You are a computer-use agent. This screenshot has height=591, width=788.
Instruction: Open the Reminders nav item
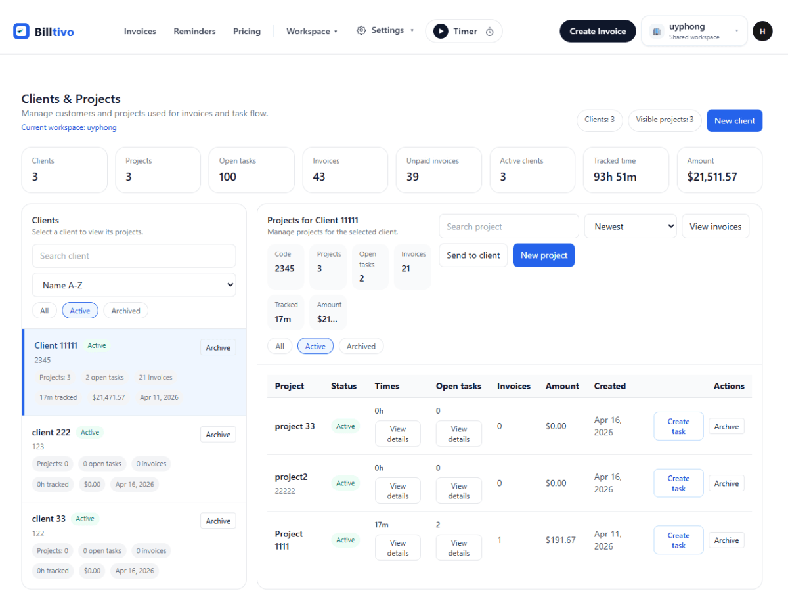(x=194, y=31)
